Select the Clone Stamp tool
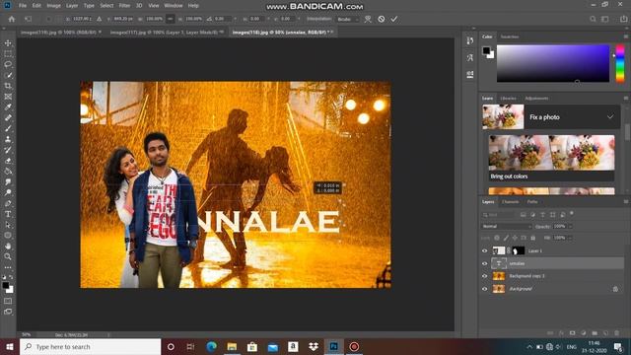The width and height of the screenshot is (631, 355). pyautogui.click(x=8, y=139)
